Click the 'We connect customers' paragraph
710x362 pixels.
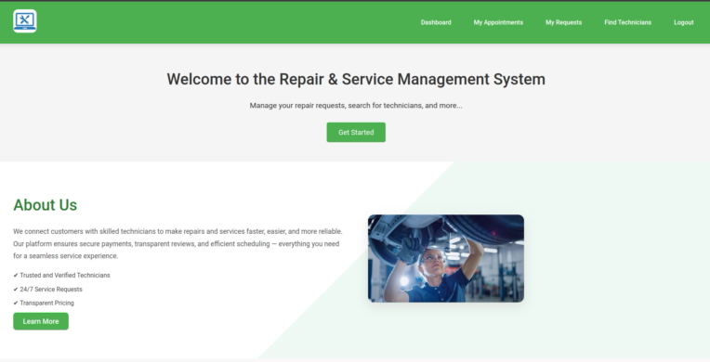click(177, 243)
